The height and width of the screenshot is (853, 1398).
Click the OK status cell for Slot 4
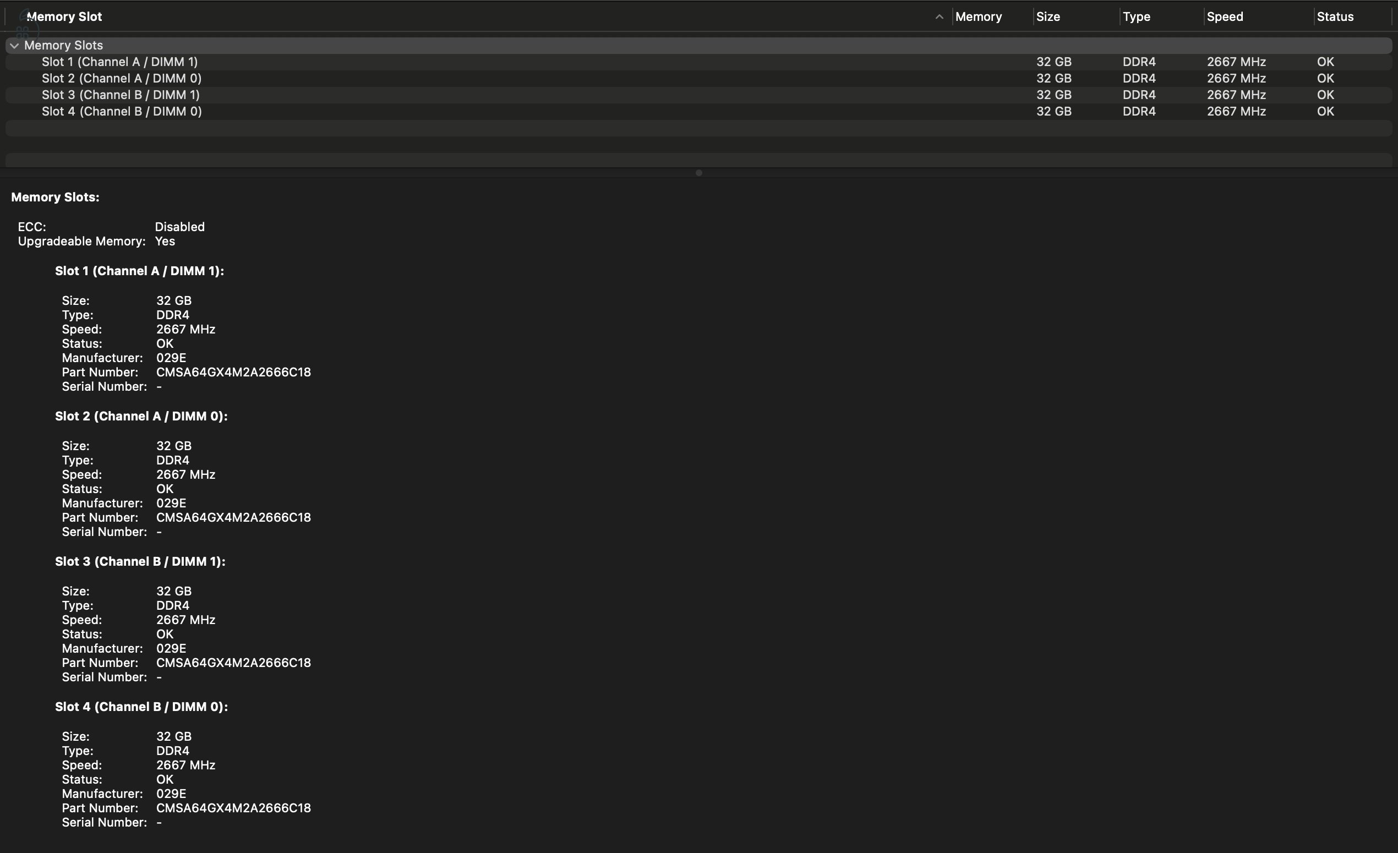pyautogui.click(x=1325, y=111)
